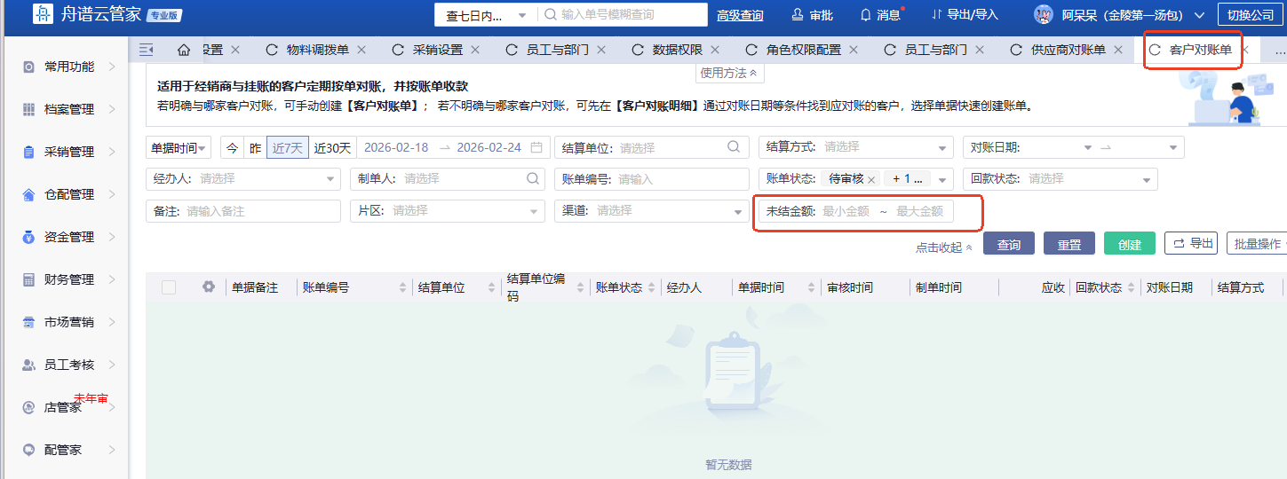Click the 导出/导入 top bar item
Screen dimensions: 1287x479
tap(965, 15)
